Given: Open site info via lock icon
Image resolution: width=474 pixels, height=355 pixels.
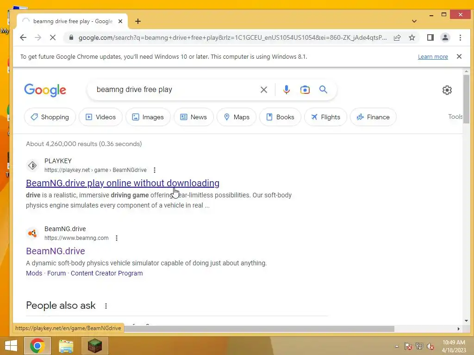Looking at the screenshot, I should coord(71,37).
